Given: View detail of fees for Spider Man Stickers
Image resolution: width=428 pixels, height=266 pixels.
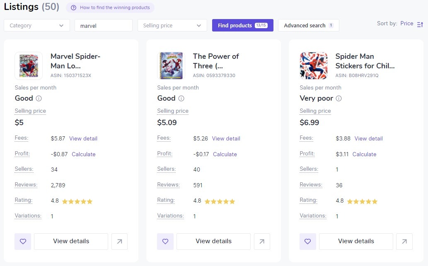Looking at the screenshot, I should [368, 138].
